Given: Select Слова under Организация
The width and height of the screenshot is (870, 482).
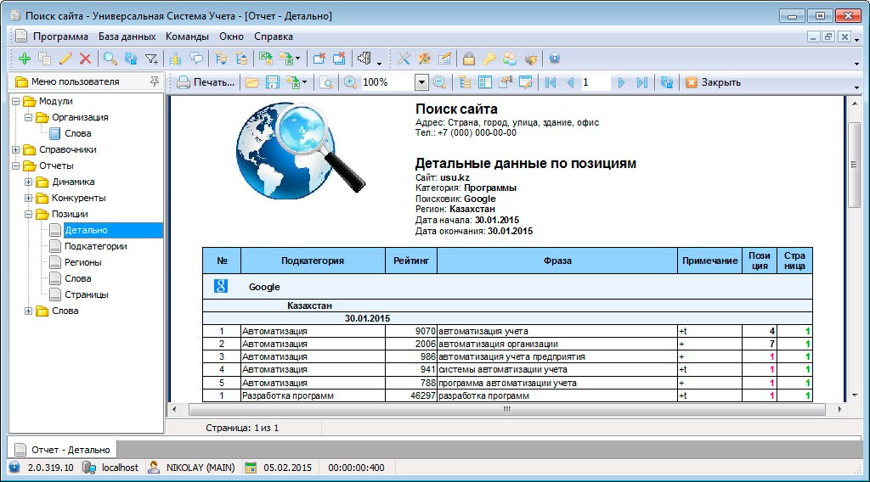Looking at the screenshot, I should (77, 133).
